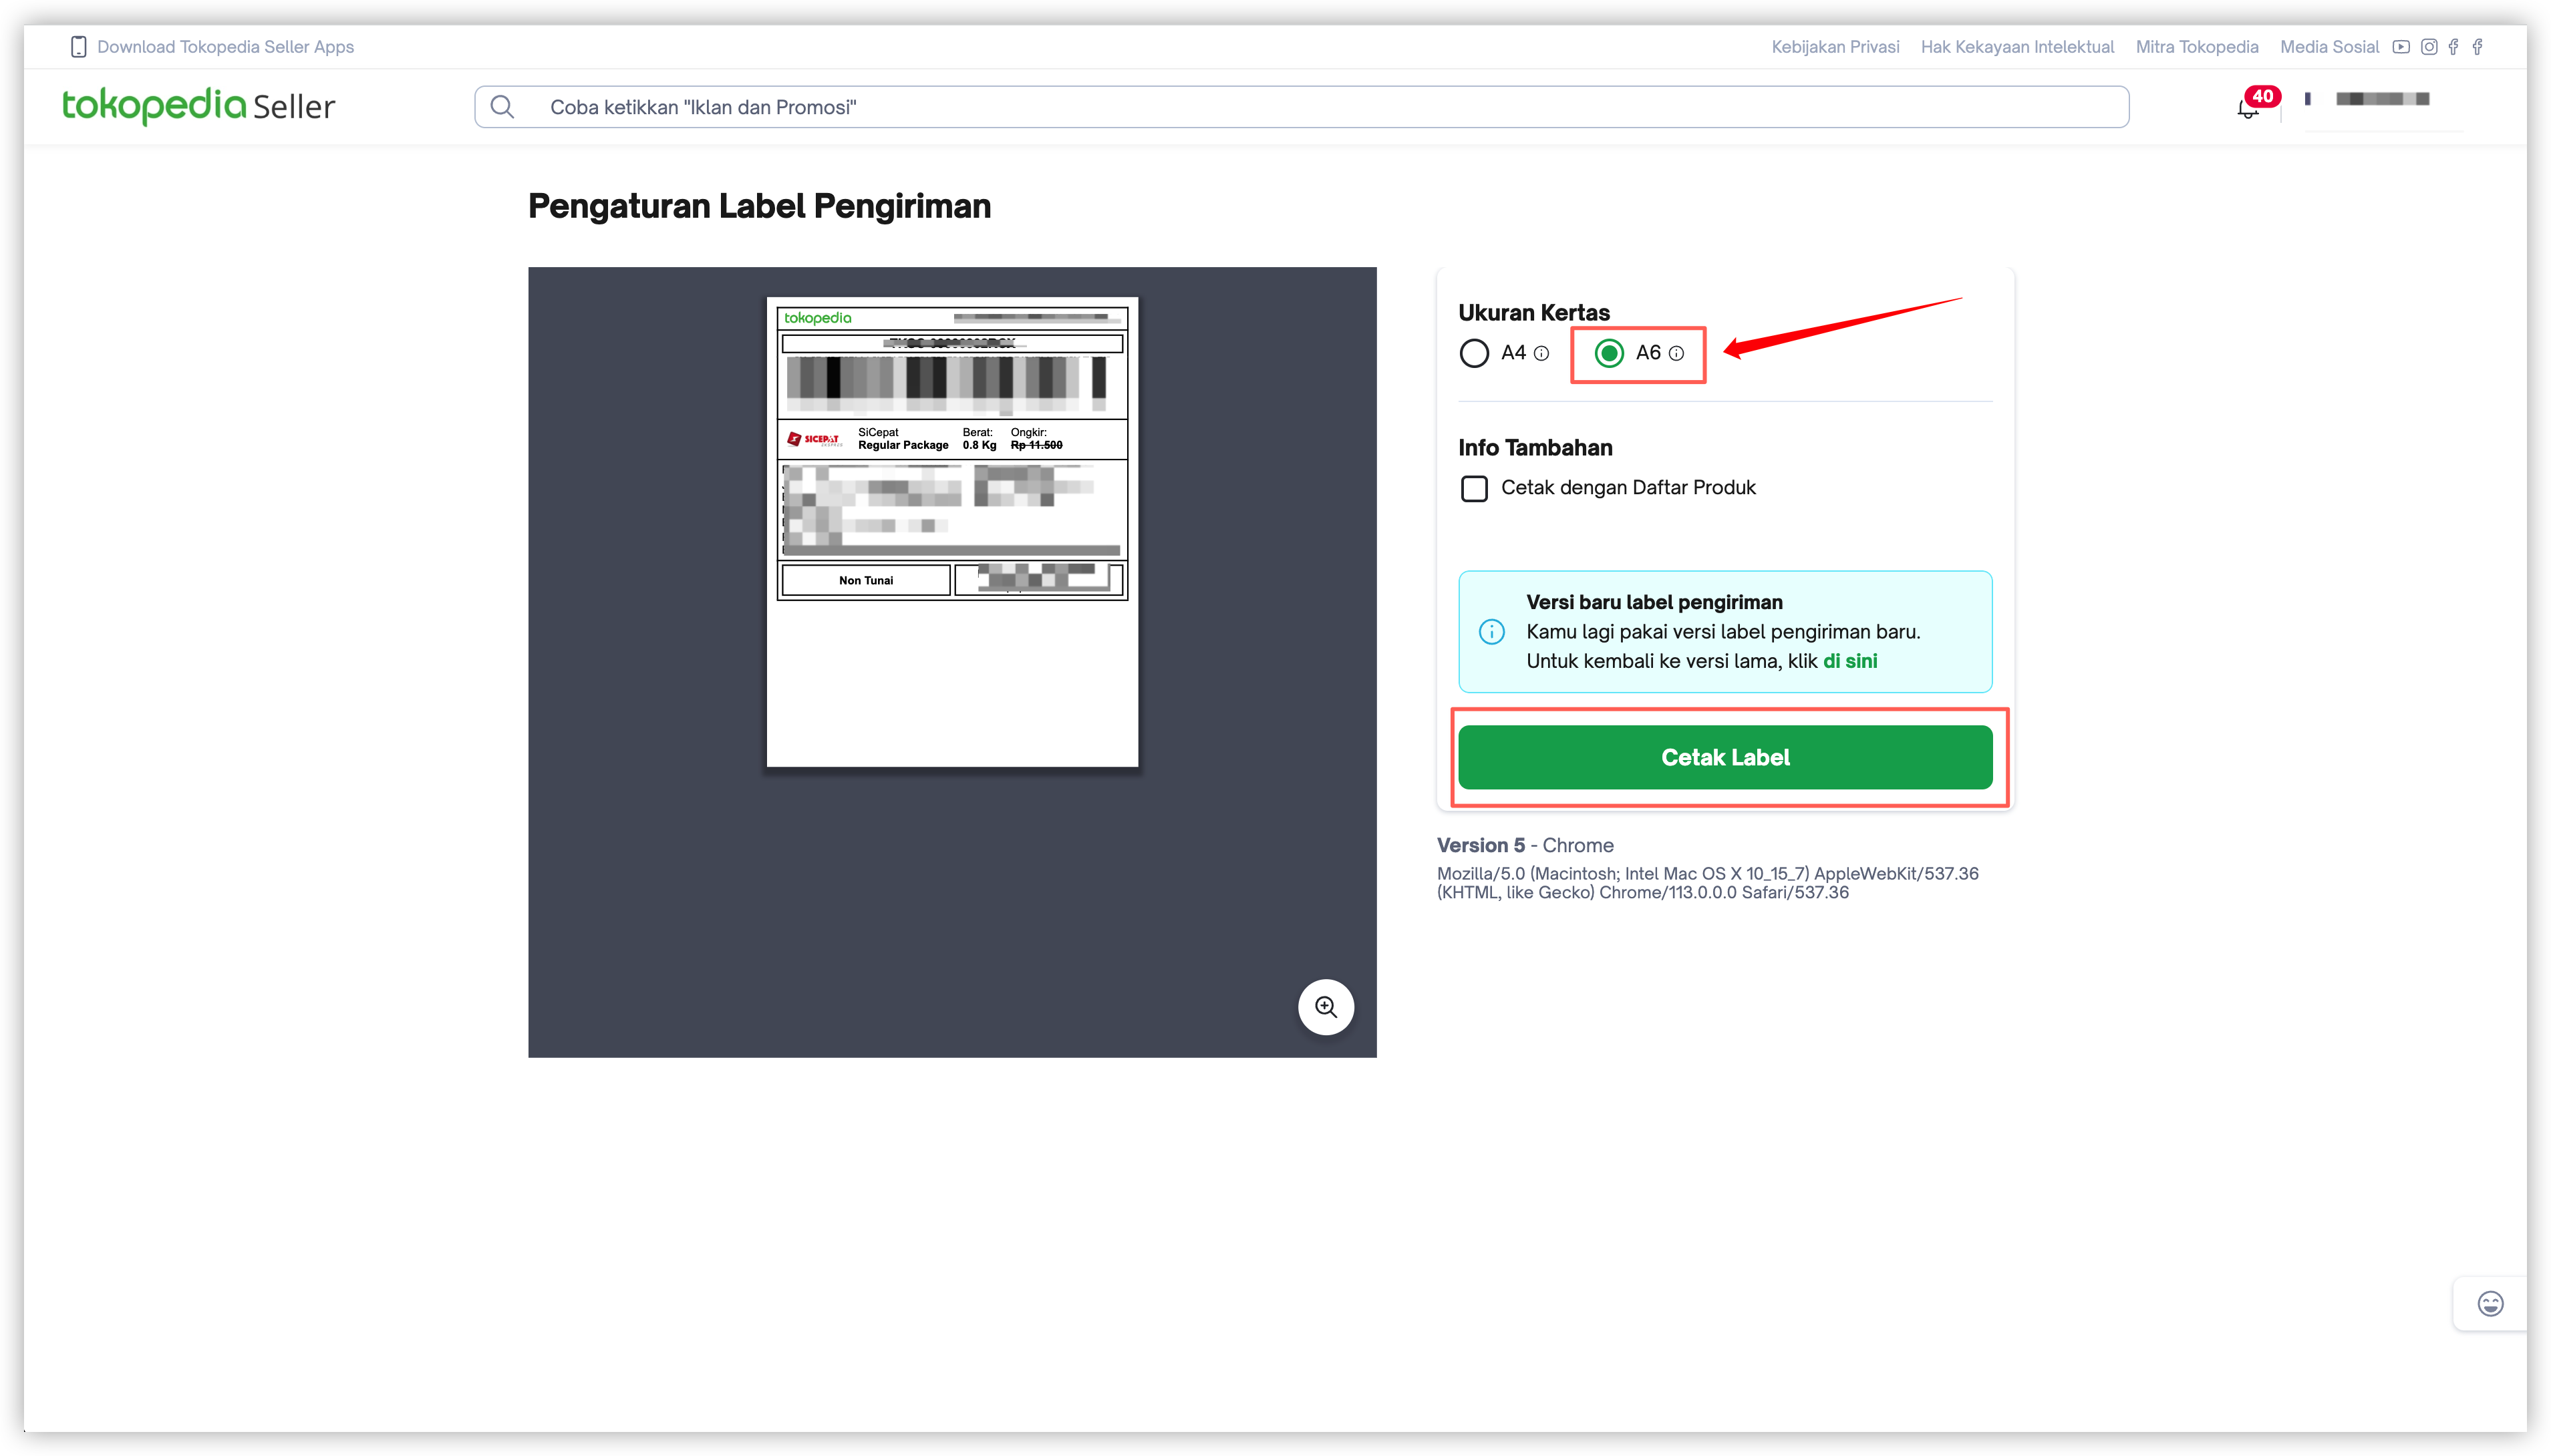
Task: Click the 'Ukuran Kertas' section title
Action: click(x=1533, y=312)
